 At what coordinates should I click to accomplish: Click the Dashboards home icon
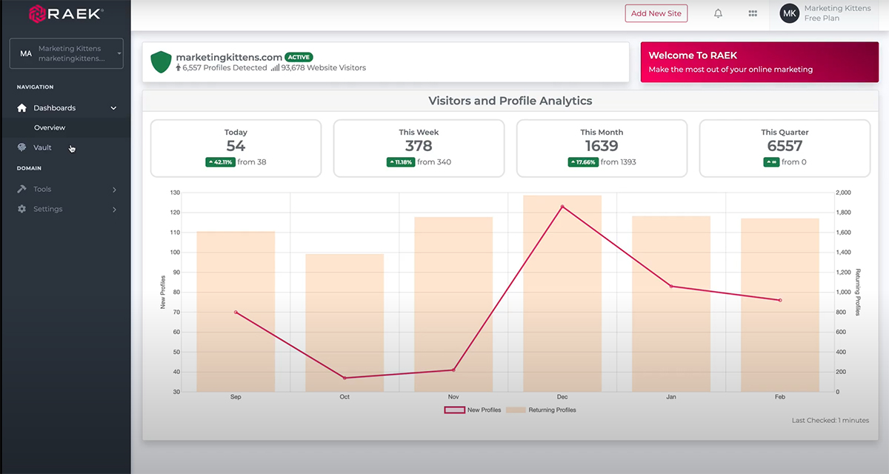point(21,107)
